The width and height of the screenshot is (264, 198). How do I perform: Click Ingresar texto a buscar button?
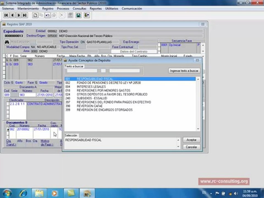pos(184,71)
